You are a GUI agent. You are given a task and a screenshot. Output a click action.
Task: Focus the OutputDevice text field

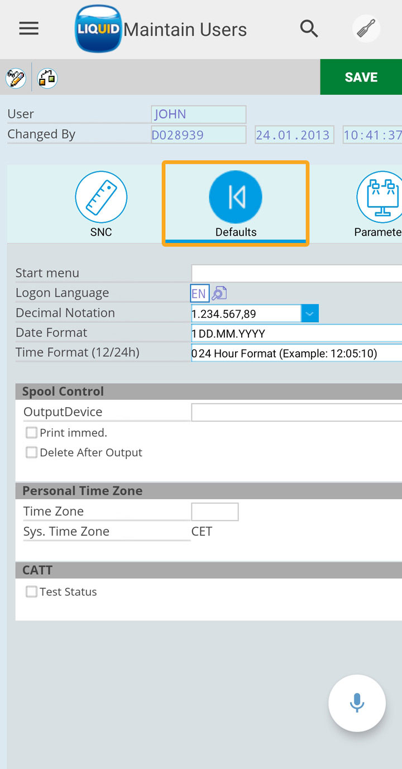click(x=296, y=412)
